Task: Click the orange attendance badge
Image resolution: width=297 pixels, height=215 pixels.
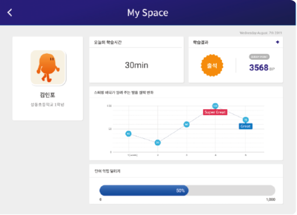Action: tap(212, 66)
